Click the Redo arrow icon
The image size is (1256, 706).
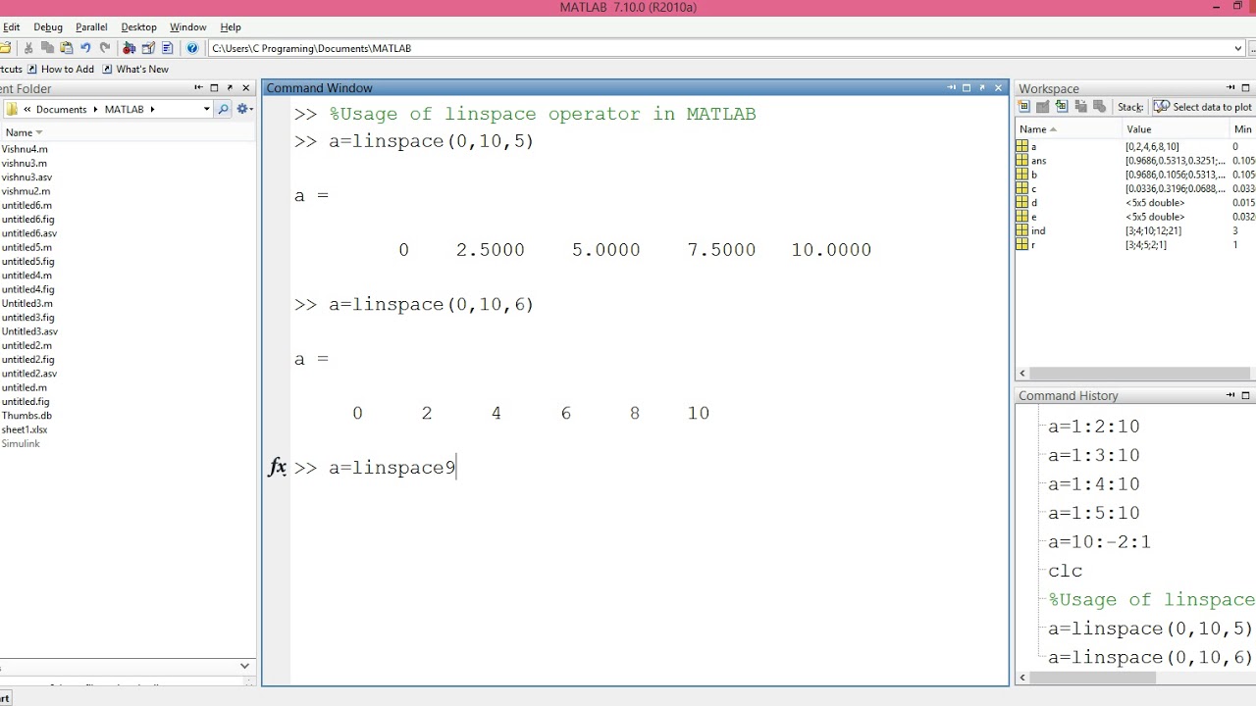(105, 48)
